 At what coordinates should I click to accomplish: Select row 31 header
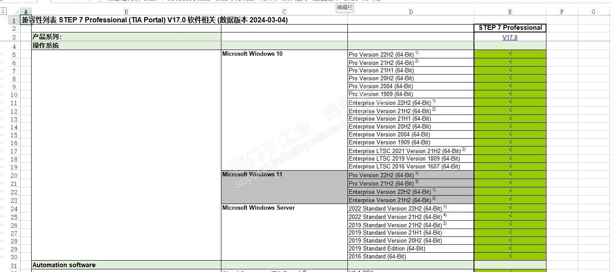[14, 265]
